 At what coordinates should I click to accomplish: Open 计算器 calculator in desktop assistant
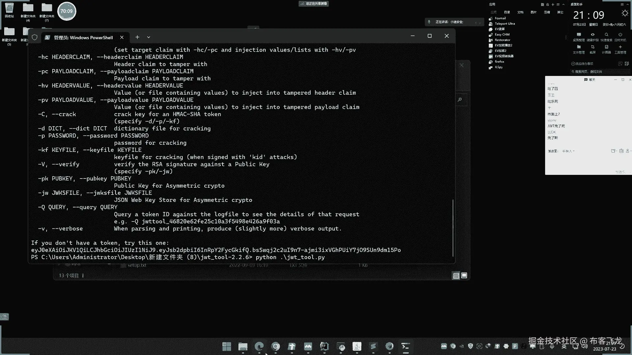coord(606,47)
